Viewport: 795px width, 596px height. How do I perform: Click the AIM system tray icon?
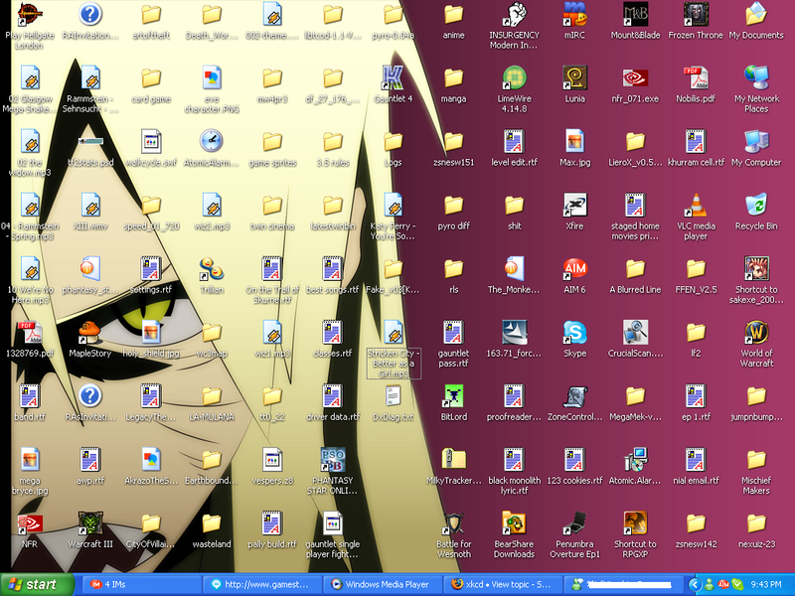coord(723,585)
